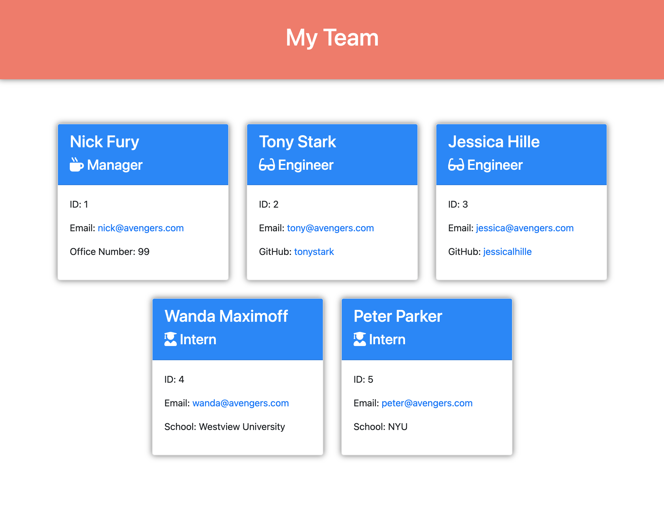Open Jessica Hille's jessicalhille GitHub profile
This screenshot has width=664, height=527.
507,252
